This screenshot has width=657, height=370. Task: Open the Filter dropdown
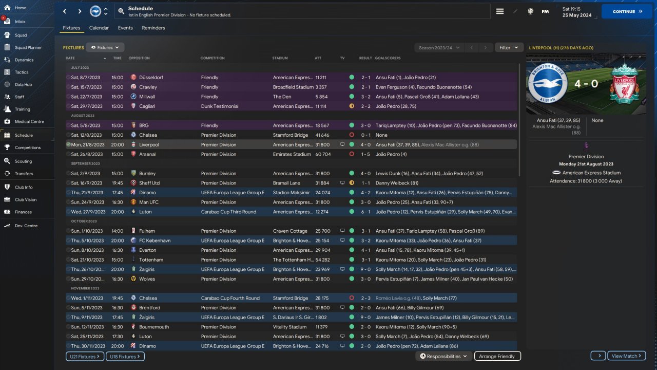coord(509,47)
